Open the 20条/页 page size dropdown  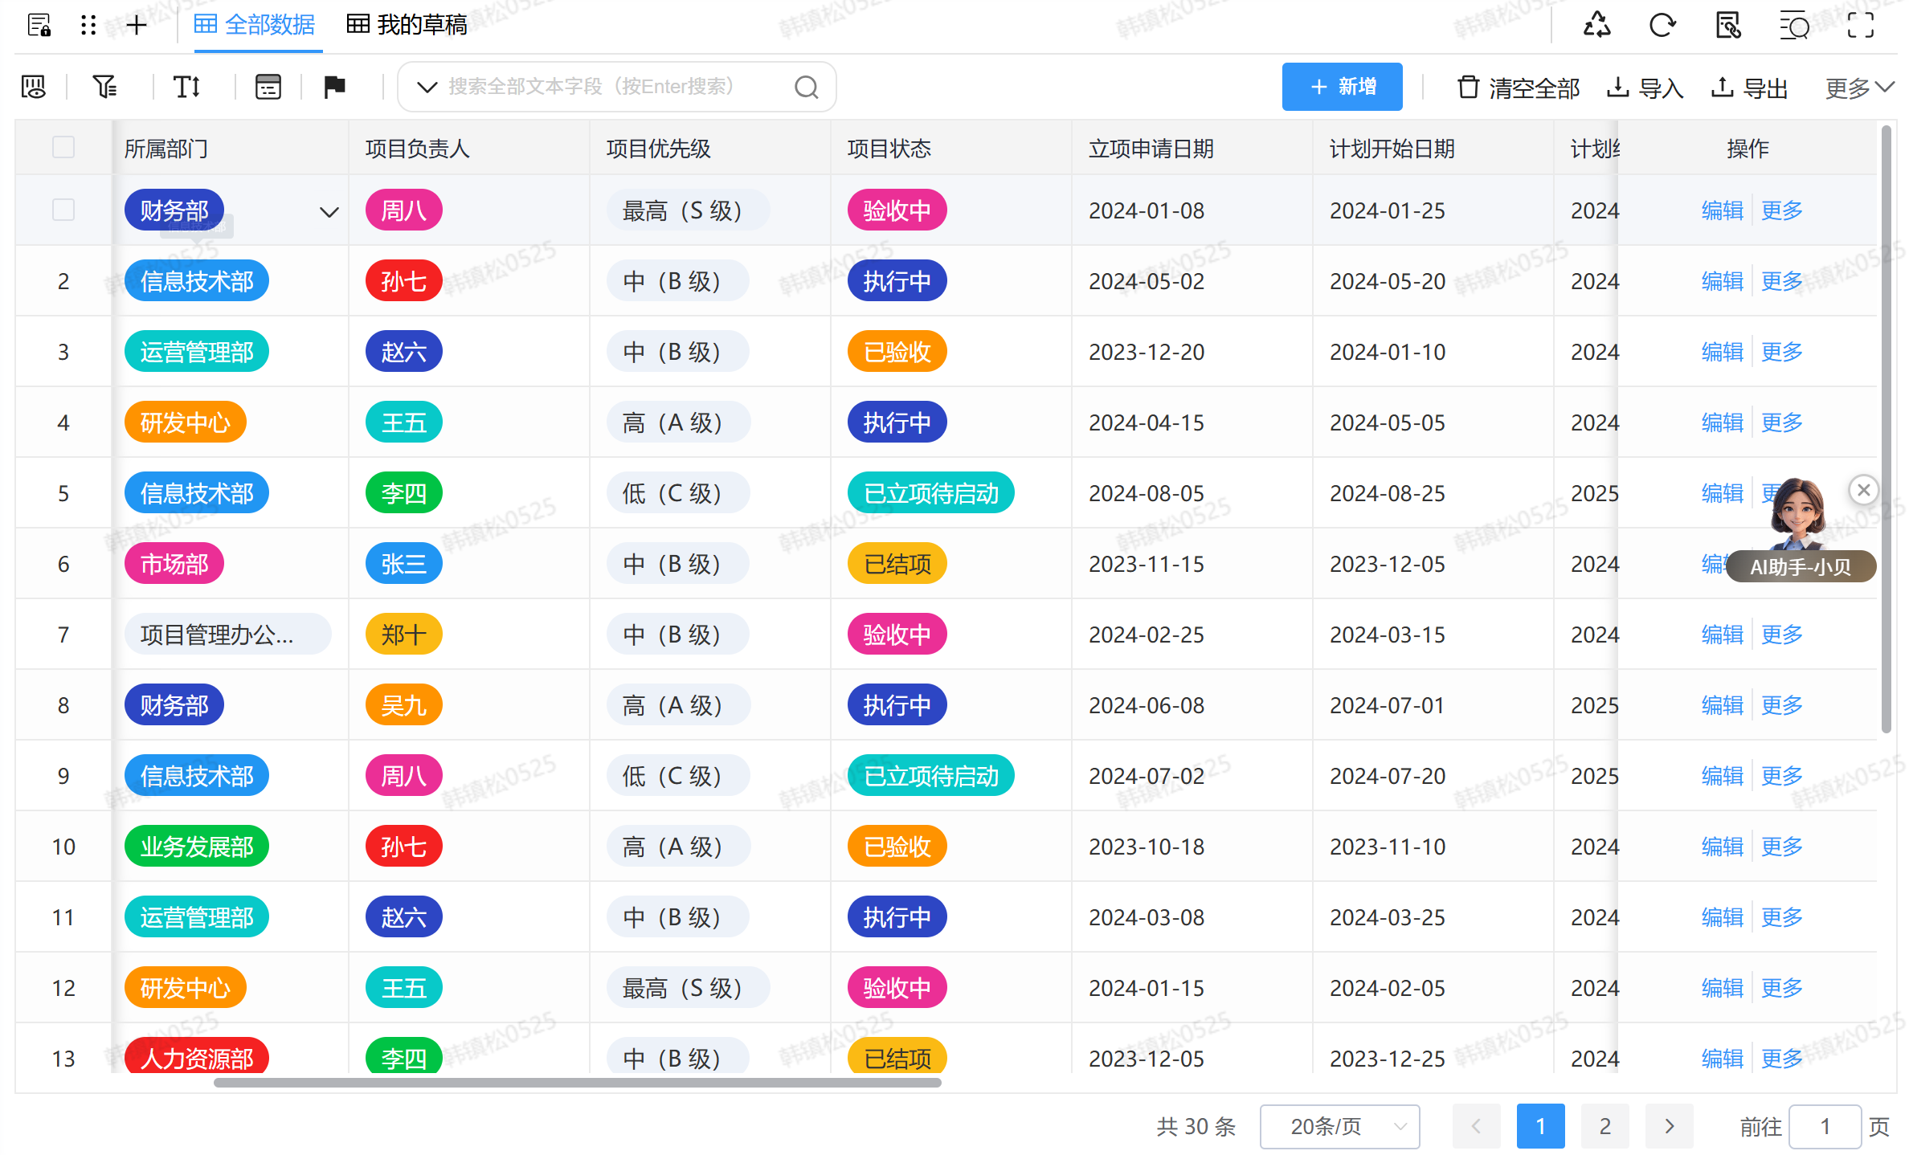[1339, 1127]
